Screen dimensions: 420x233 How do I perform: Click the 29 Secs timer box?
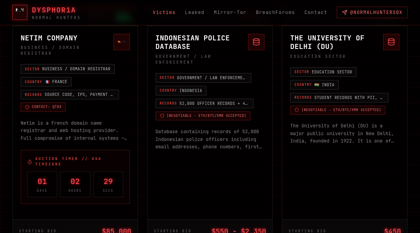tap(108, 184)
